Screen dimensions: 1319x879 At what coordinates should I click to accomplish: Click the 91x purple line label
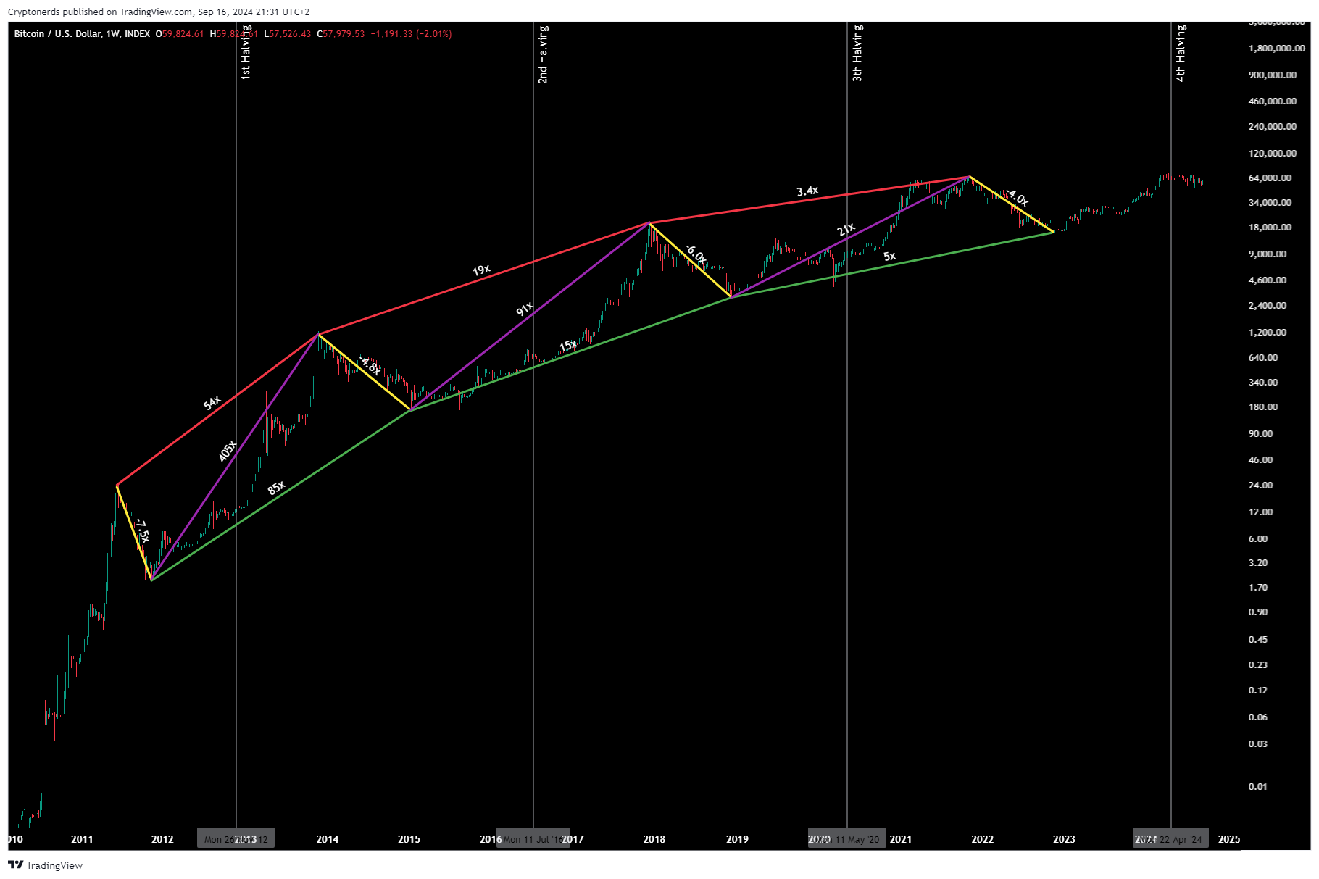click(x=525, y=309)
